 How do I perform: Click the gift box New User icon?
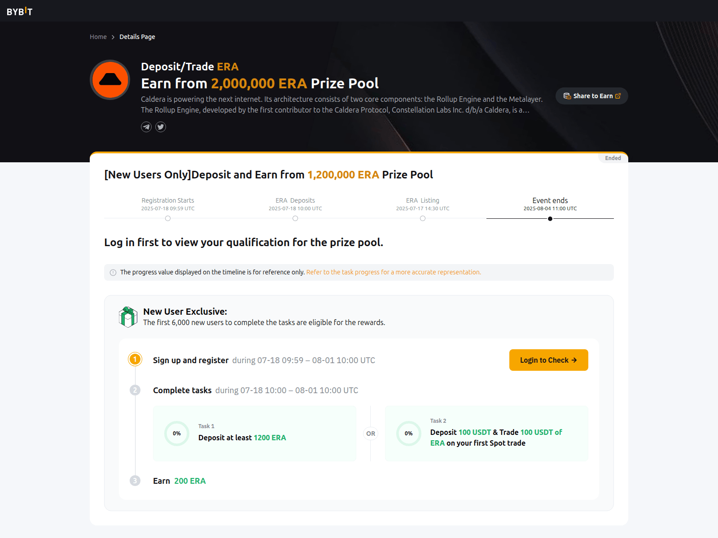[128, 317]
